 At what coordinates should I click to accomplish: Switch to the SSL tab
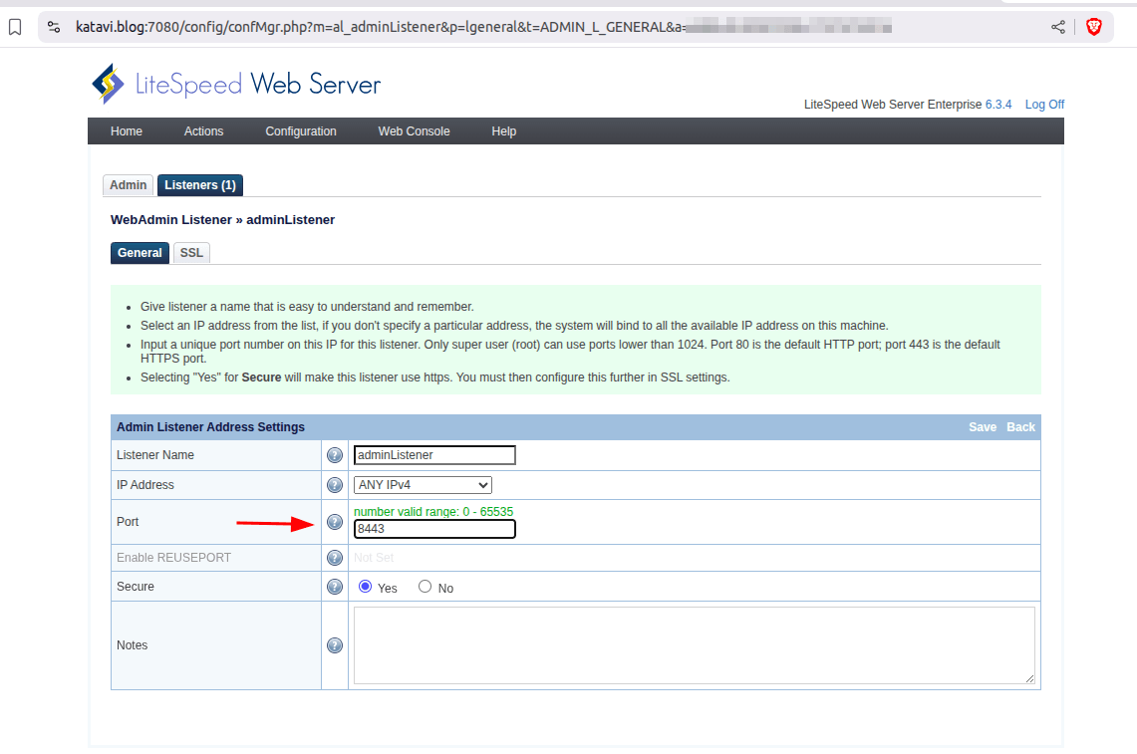pyautogui.click(x=190, y=252)
